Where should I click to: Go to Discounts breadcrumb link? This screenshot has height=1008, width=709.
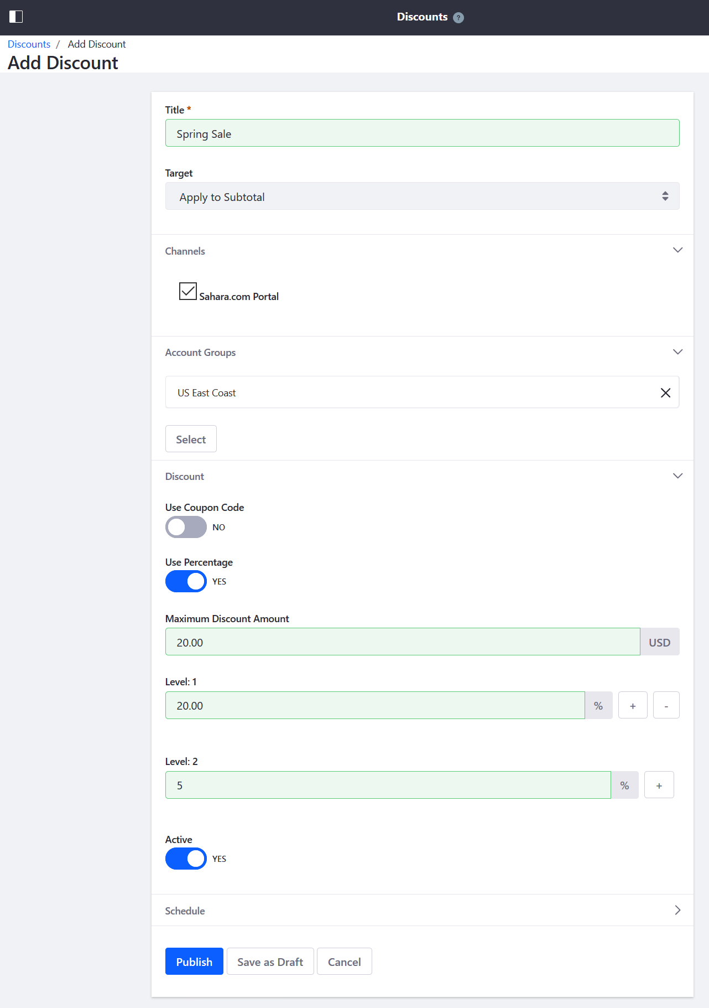tap(29, 44)
